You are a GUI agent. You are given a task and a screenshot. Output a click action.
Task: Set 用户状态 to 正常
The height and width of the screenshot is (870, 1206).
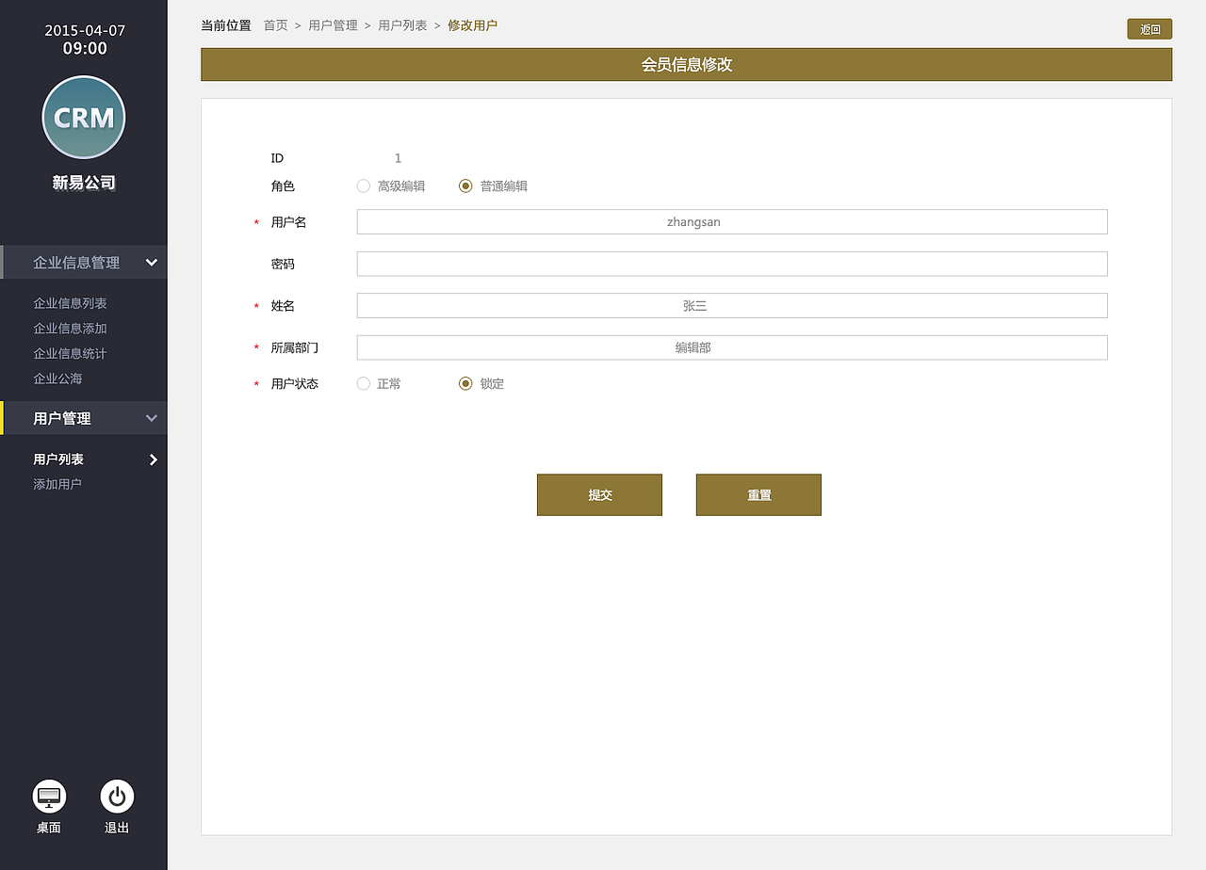pyautogui.click(x=363, y=383)
